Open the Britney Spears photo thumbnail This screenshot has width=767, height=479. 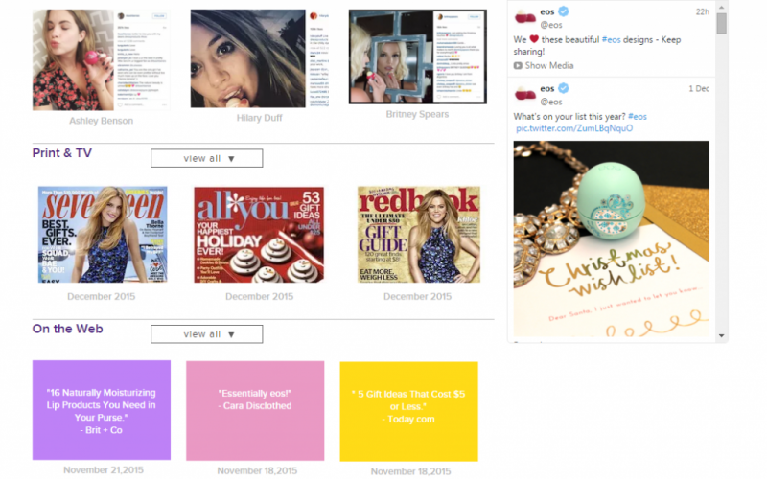[418, 57]
